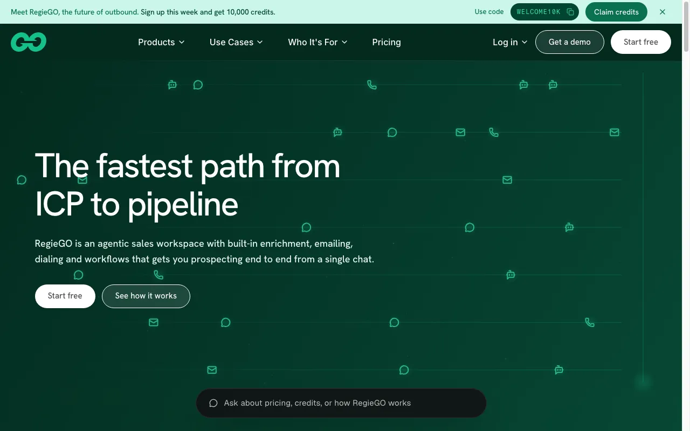Open the Use Cases dropdown
The image size is (690, 431).
click(236, 42)
